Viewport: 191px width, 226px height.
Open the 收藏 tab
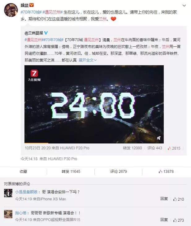pyautogui.click(x=24, y=172)
